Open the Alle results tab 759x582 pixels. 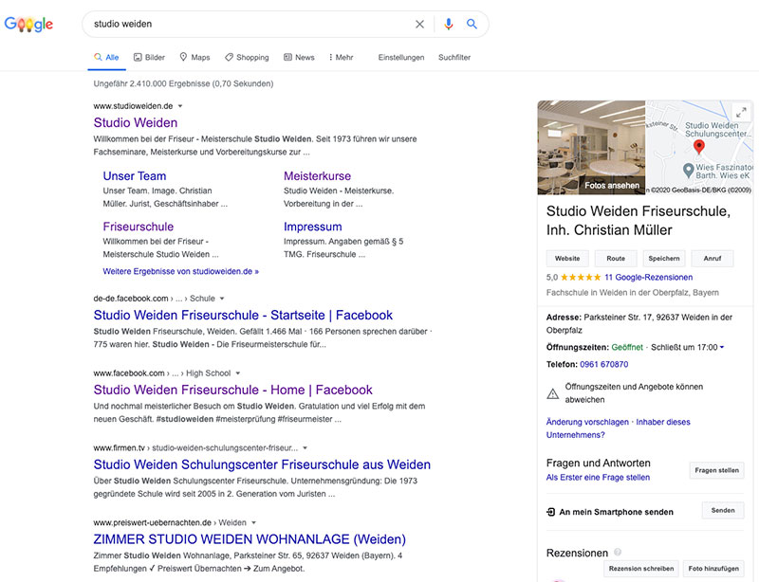click(x=106, y=57)
